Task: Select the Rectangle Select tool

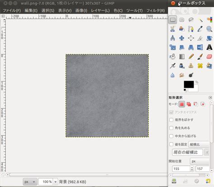Action: (x=172, y=19)
